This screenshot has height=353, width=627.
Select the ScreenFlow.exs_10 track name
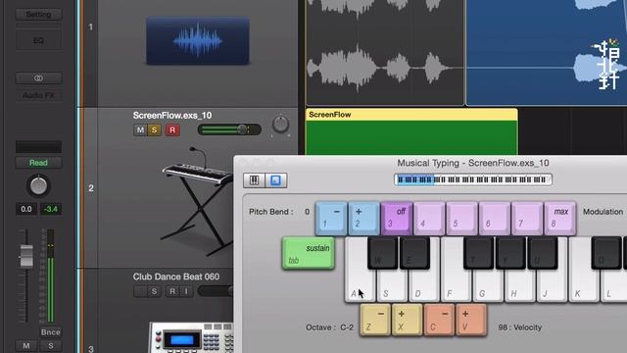point(172,116)
